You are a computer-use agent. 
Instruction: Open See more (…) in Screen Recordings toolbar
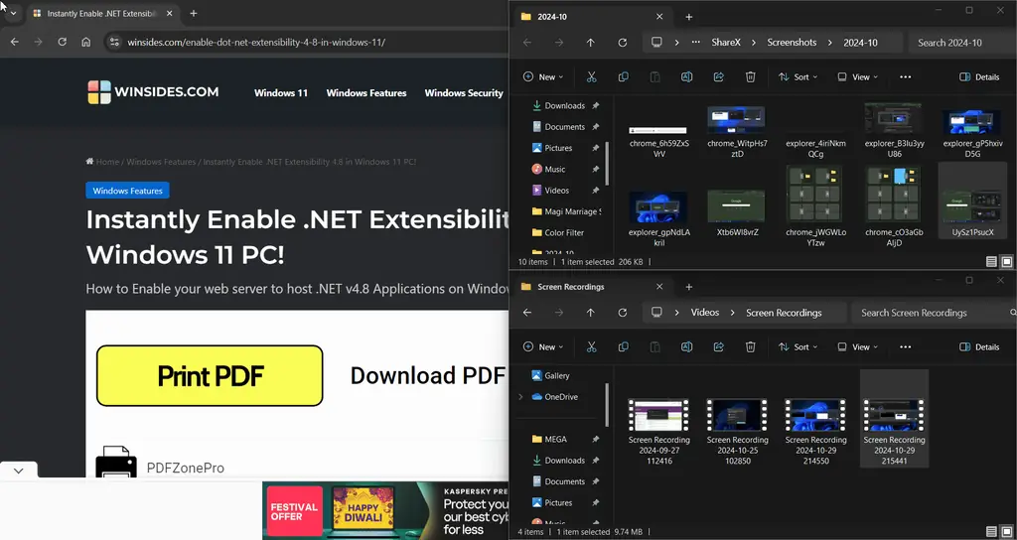pos(906,346)
